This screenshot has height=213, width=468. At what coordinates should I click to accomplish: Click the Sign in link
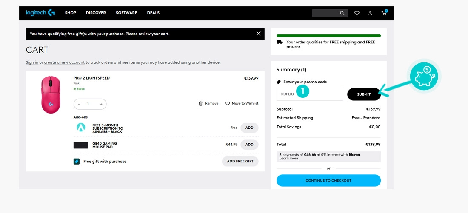32,62
